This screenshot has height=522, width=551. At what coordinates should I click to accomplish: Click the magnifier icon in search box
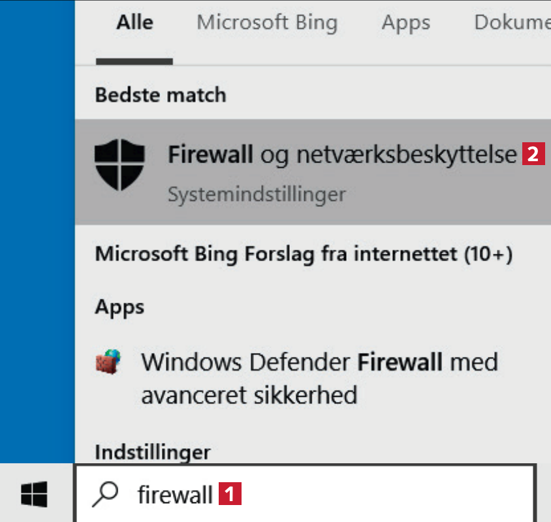pos(105,495)
